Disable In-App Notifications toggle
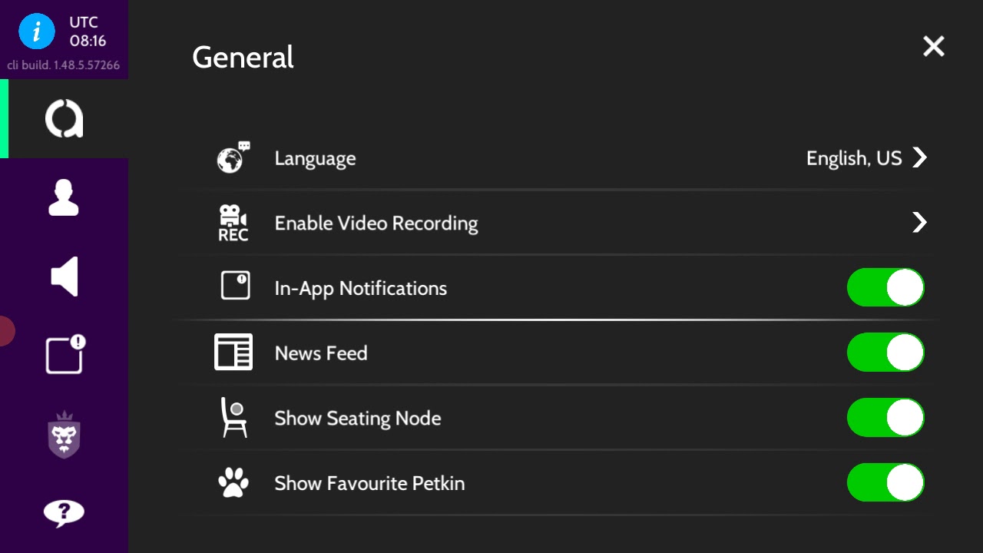This screenshot has width=983, height=553. point(885,288)
